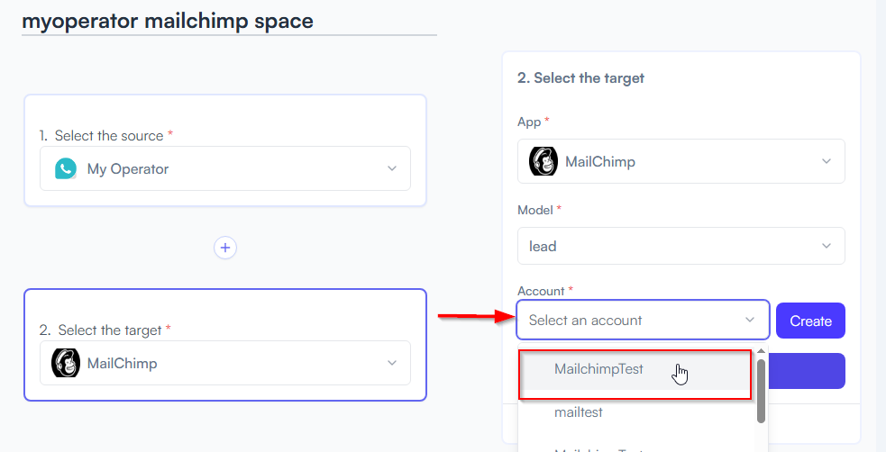Click the 'Select an account' field
Screen dimensions: 886x452
tap(631, 321)
